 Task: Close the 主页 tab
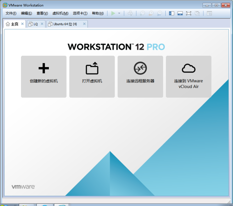(22, 24)
